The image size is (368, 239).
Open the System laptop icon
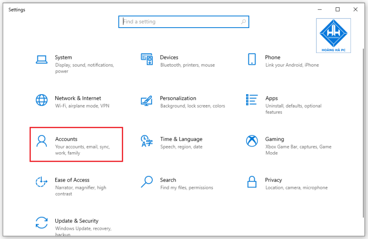41,60
